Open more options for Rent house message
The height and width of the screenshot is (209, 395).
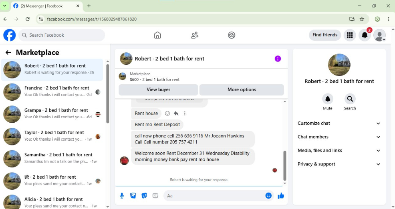point(185,113)
